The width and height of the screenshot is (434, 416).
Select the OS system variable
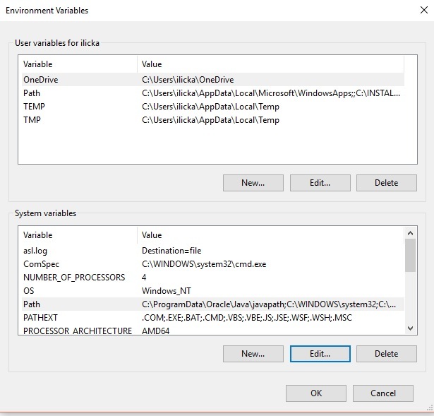[x=213, y=291]
